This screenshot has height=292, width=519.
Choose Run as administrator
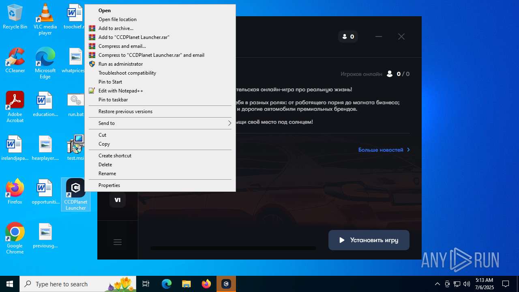pyautogui.click(x=160, y=64)
